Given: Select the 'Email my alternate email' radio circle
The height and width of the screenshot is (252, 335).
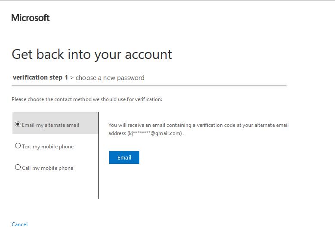Looking at the screenshot, I should [18, 124].
